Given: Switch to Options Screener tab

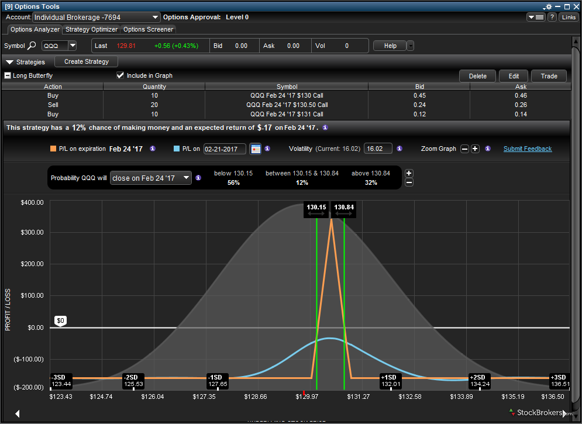Looking at the screenshot, I should [x=148, y=29].
